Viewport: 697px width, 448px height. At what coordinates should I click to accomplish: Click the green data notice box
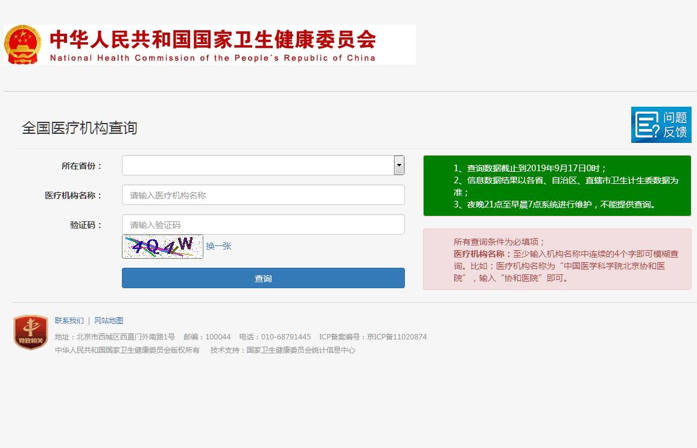pyautogui.click(x=557, y=186)
